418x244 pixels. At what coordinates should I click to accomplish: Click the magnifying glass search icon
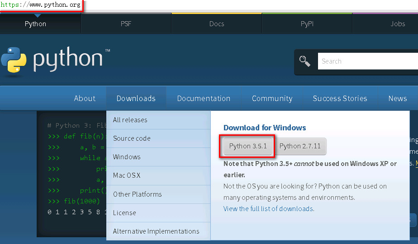tap(305, 61)
